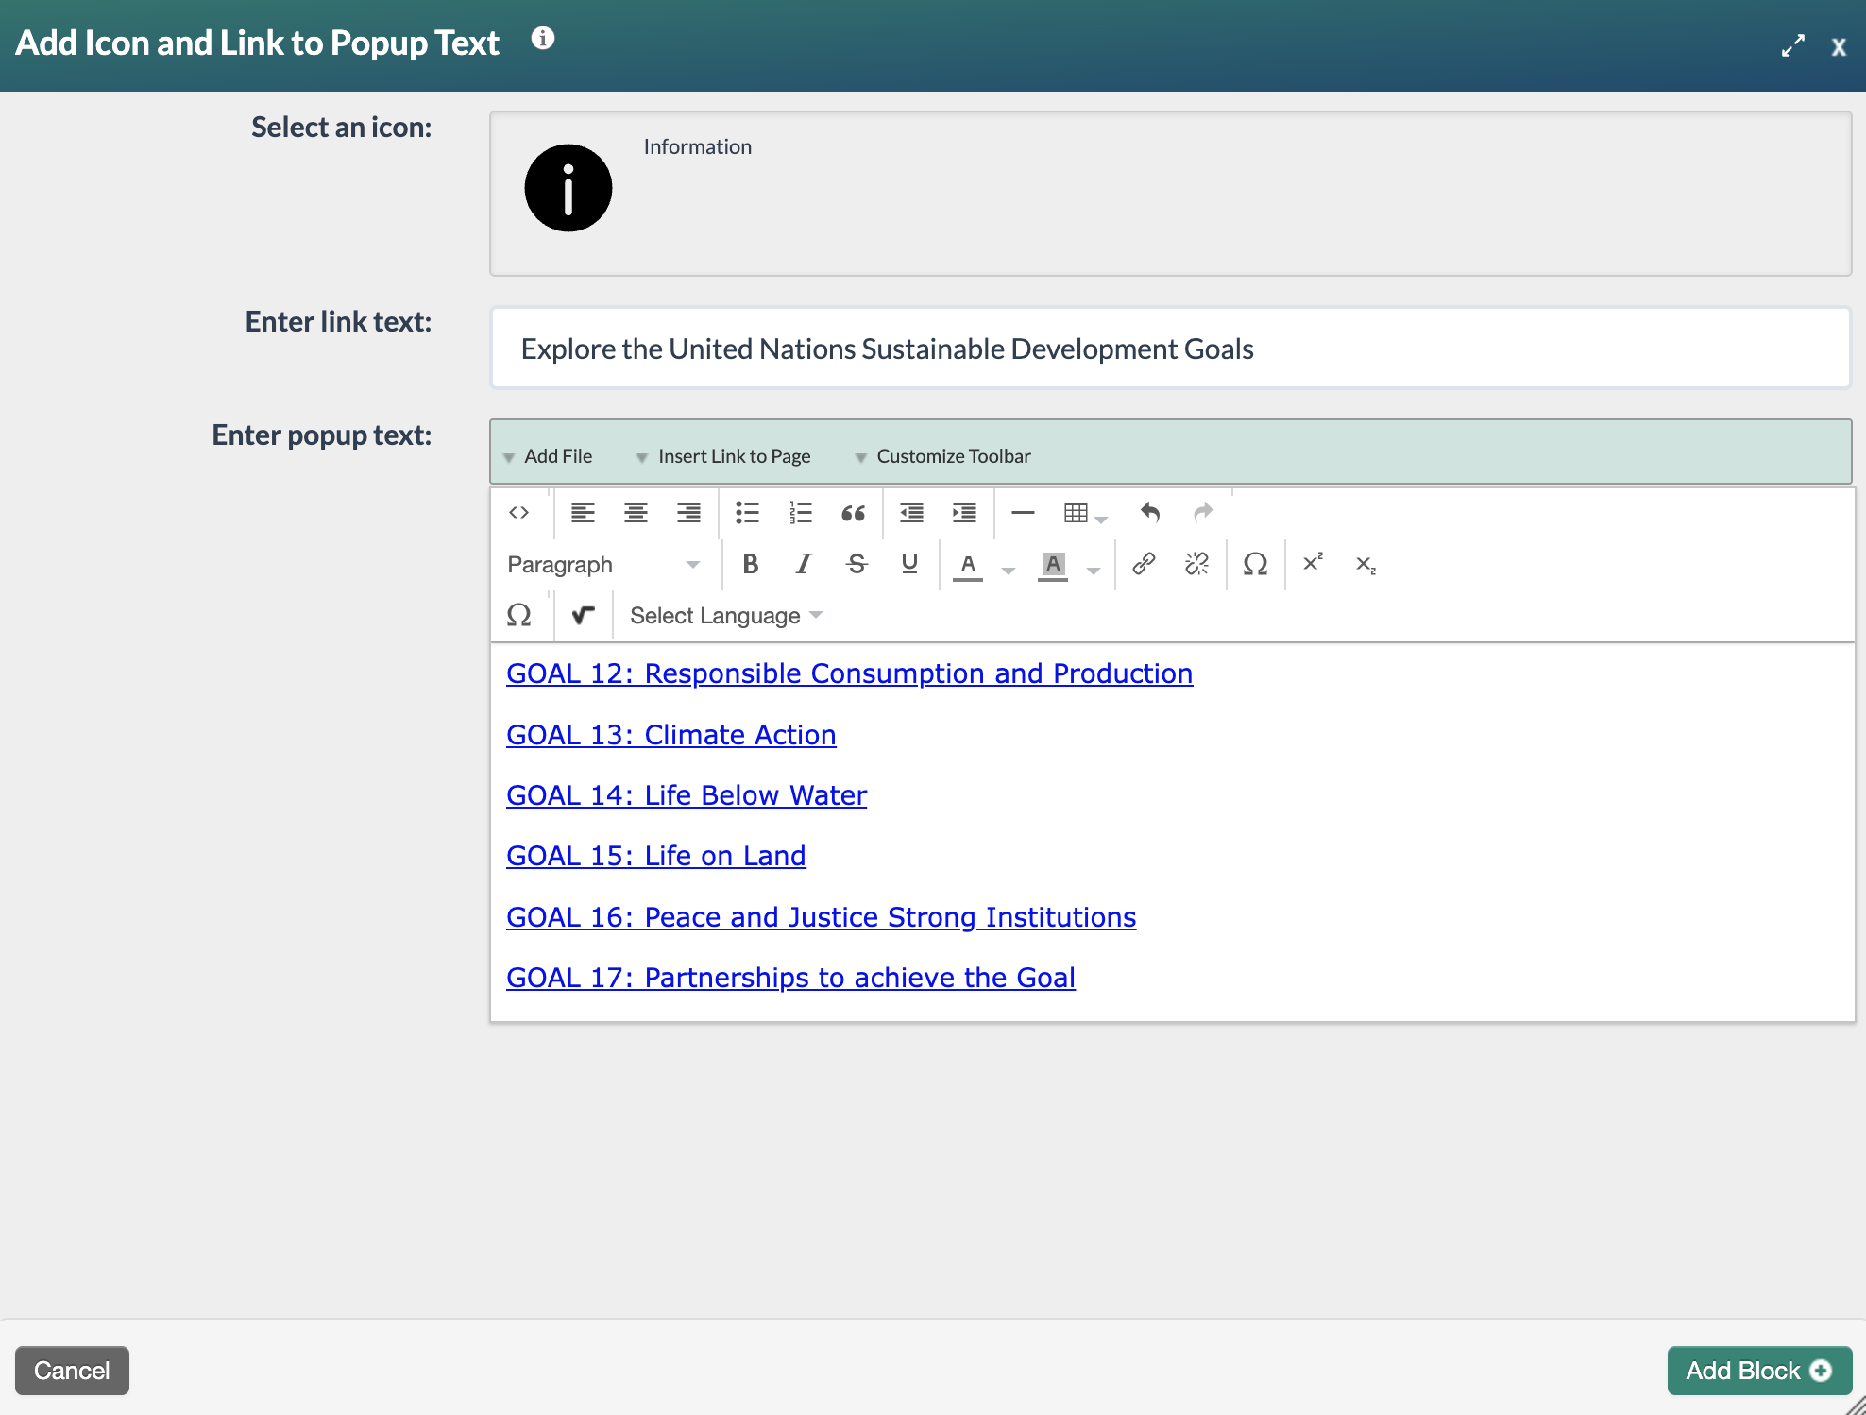Open the Customize Toolbar menu
Viewport: 1866px width, 1415px height.
click(942, 456)
